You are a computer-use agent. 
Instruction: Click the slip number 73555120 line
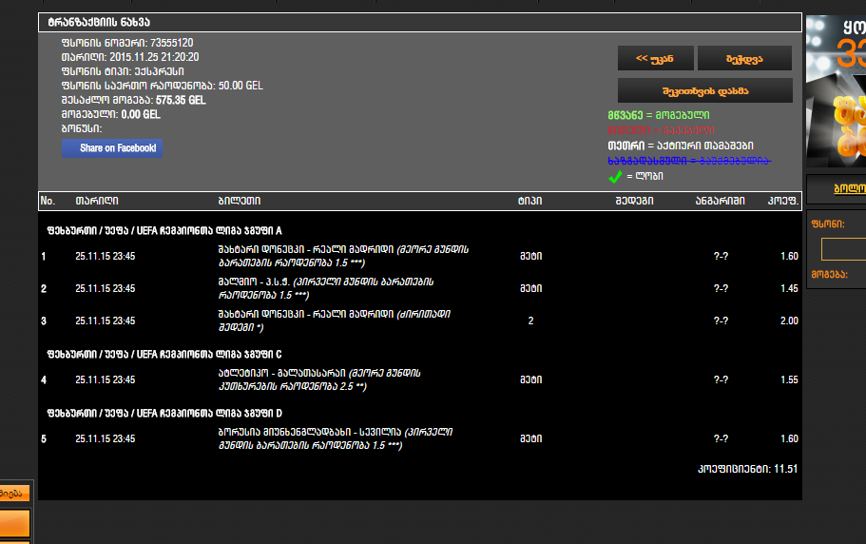(x=127, y=43)
